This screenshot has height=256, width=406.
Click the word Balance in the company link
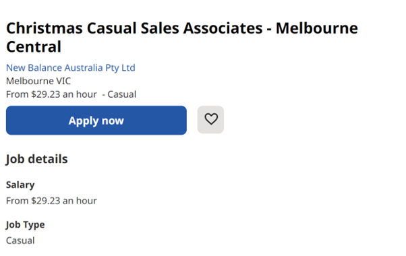point(45,68)
